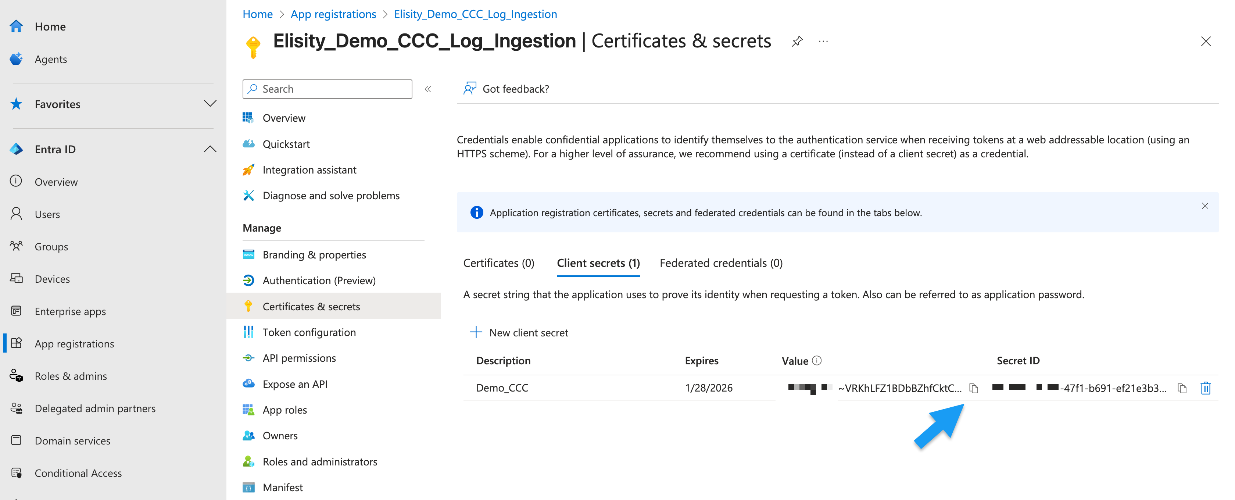Click the Quickstart cloud icon
The width and height of the screenshot is (1235, 500).
[x=248, y=144]
